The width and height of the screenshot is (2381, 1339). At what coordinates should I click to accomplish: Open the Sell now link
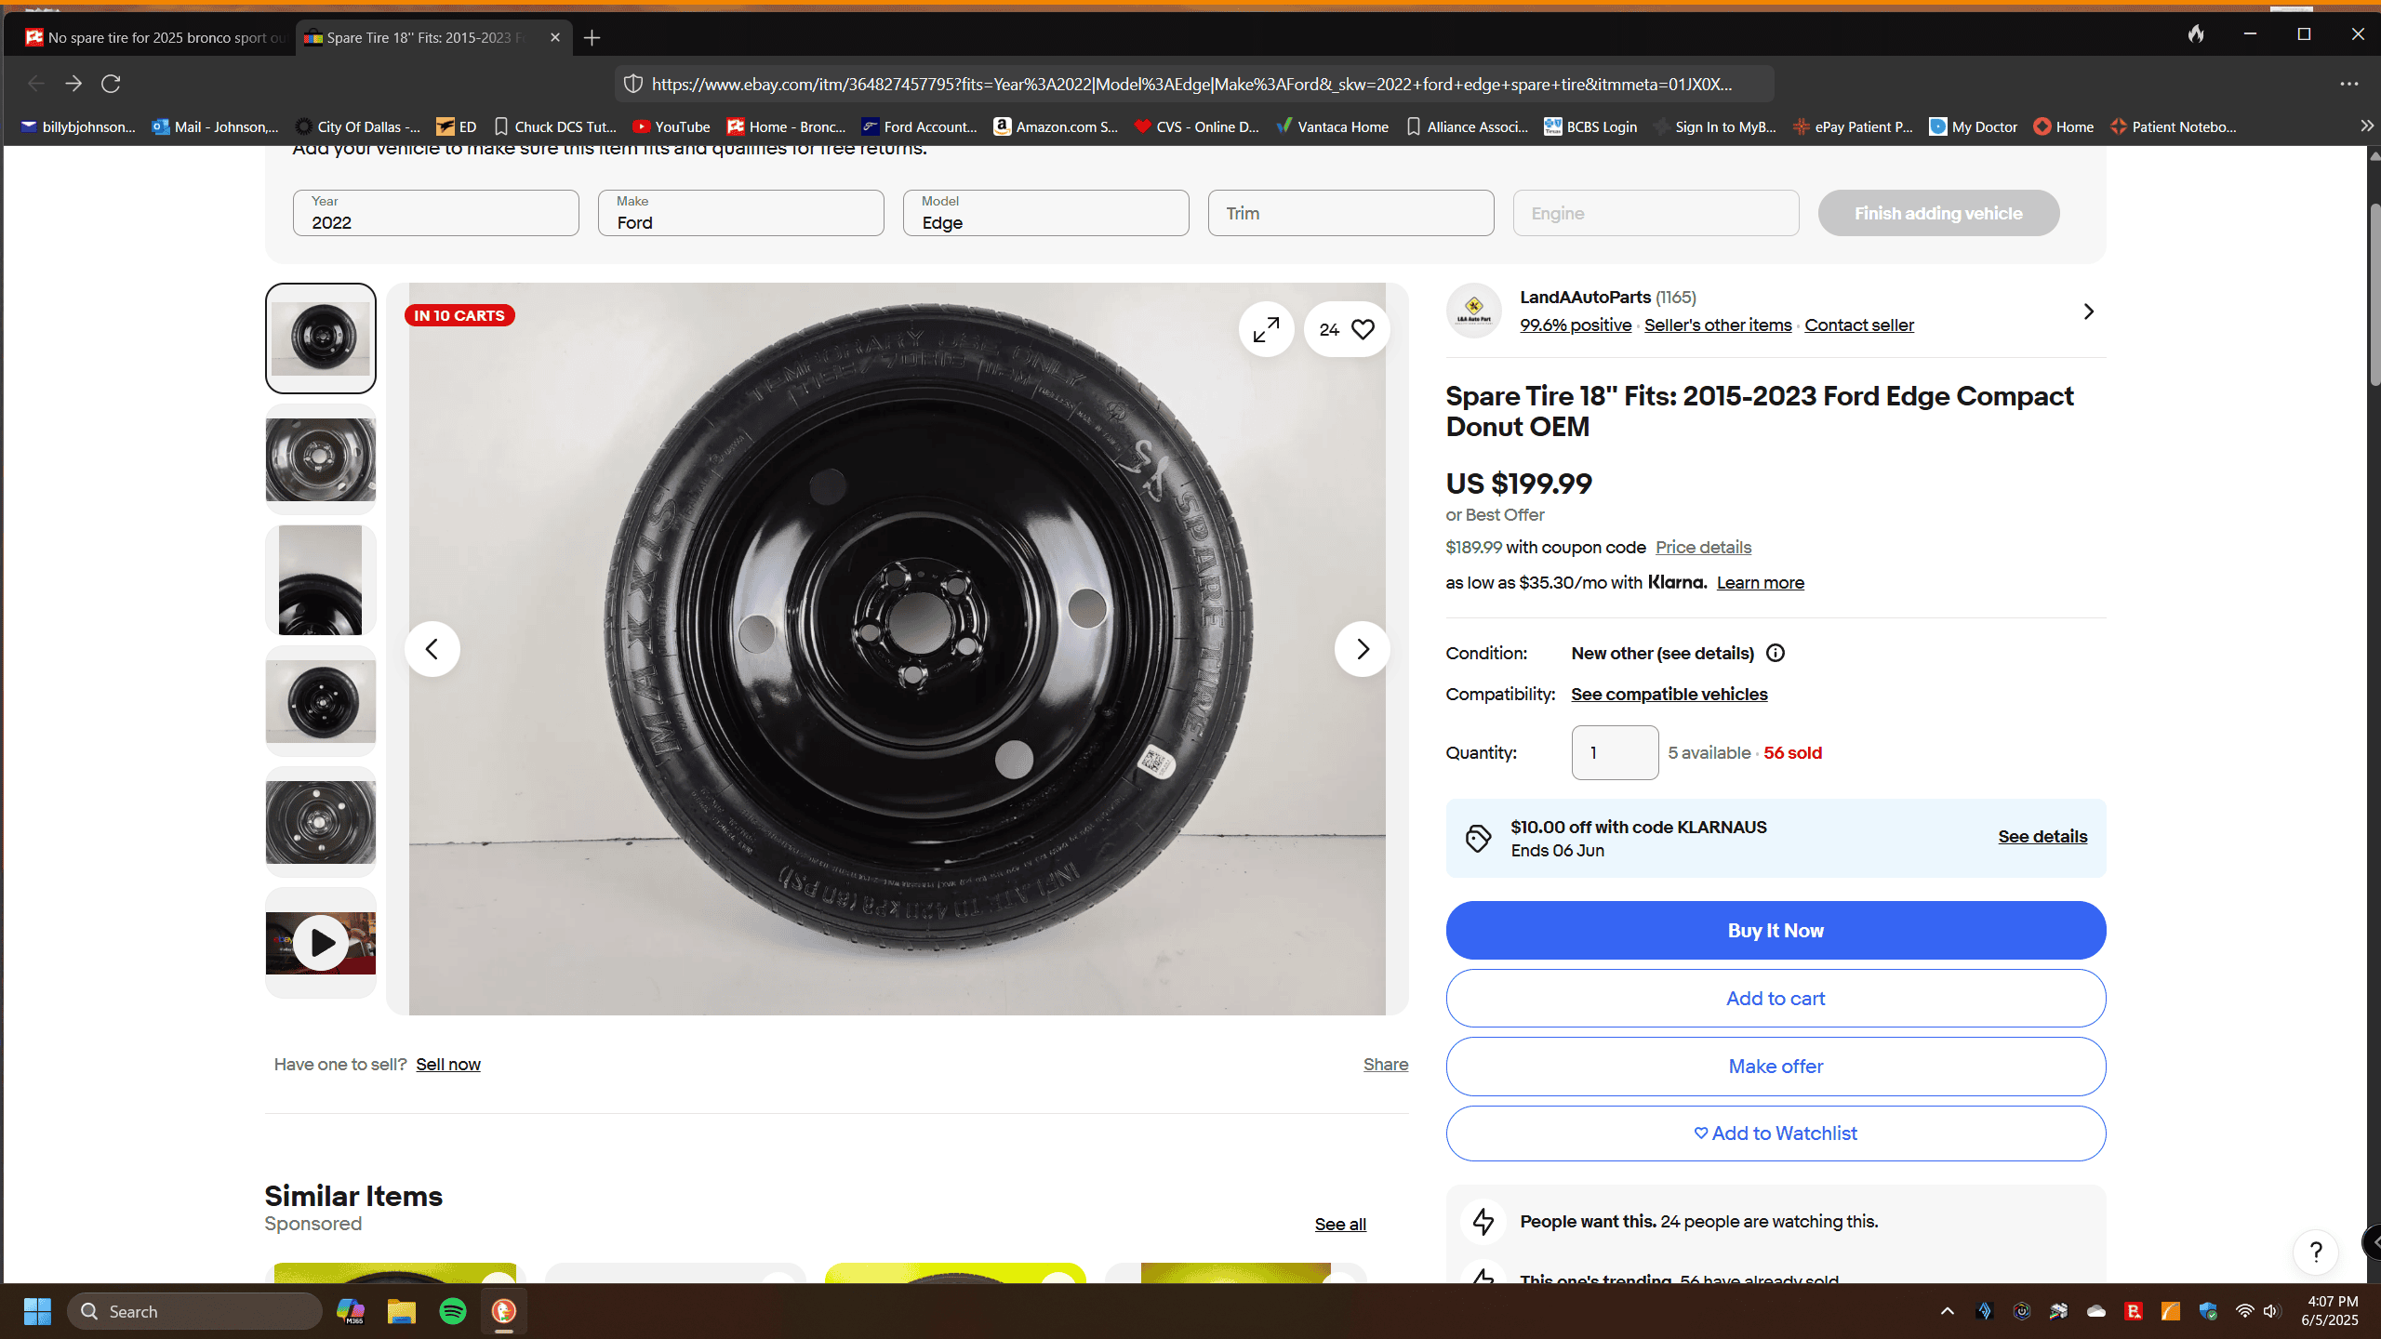pyautogui.click(x=448, y=1065)
